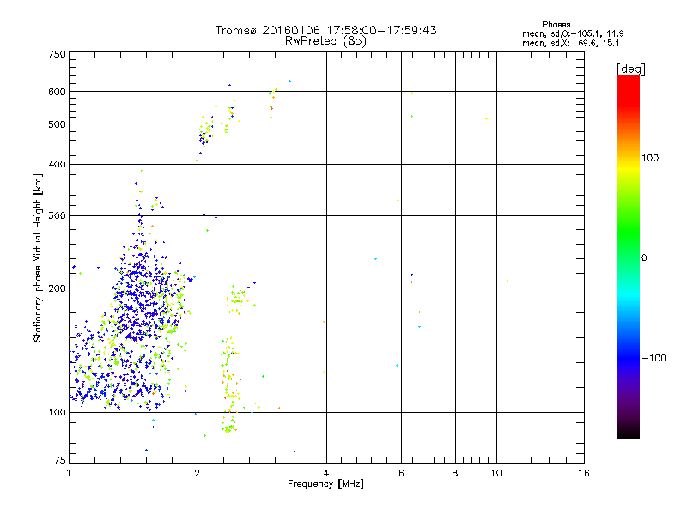Click the x-axis tick label "16"
Image resolution: width=687 pixels, height=515 pixels.
(584, 473)
